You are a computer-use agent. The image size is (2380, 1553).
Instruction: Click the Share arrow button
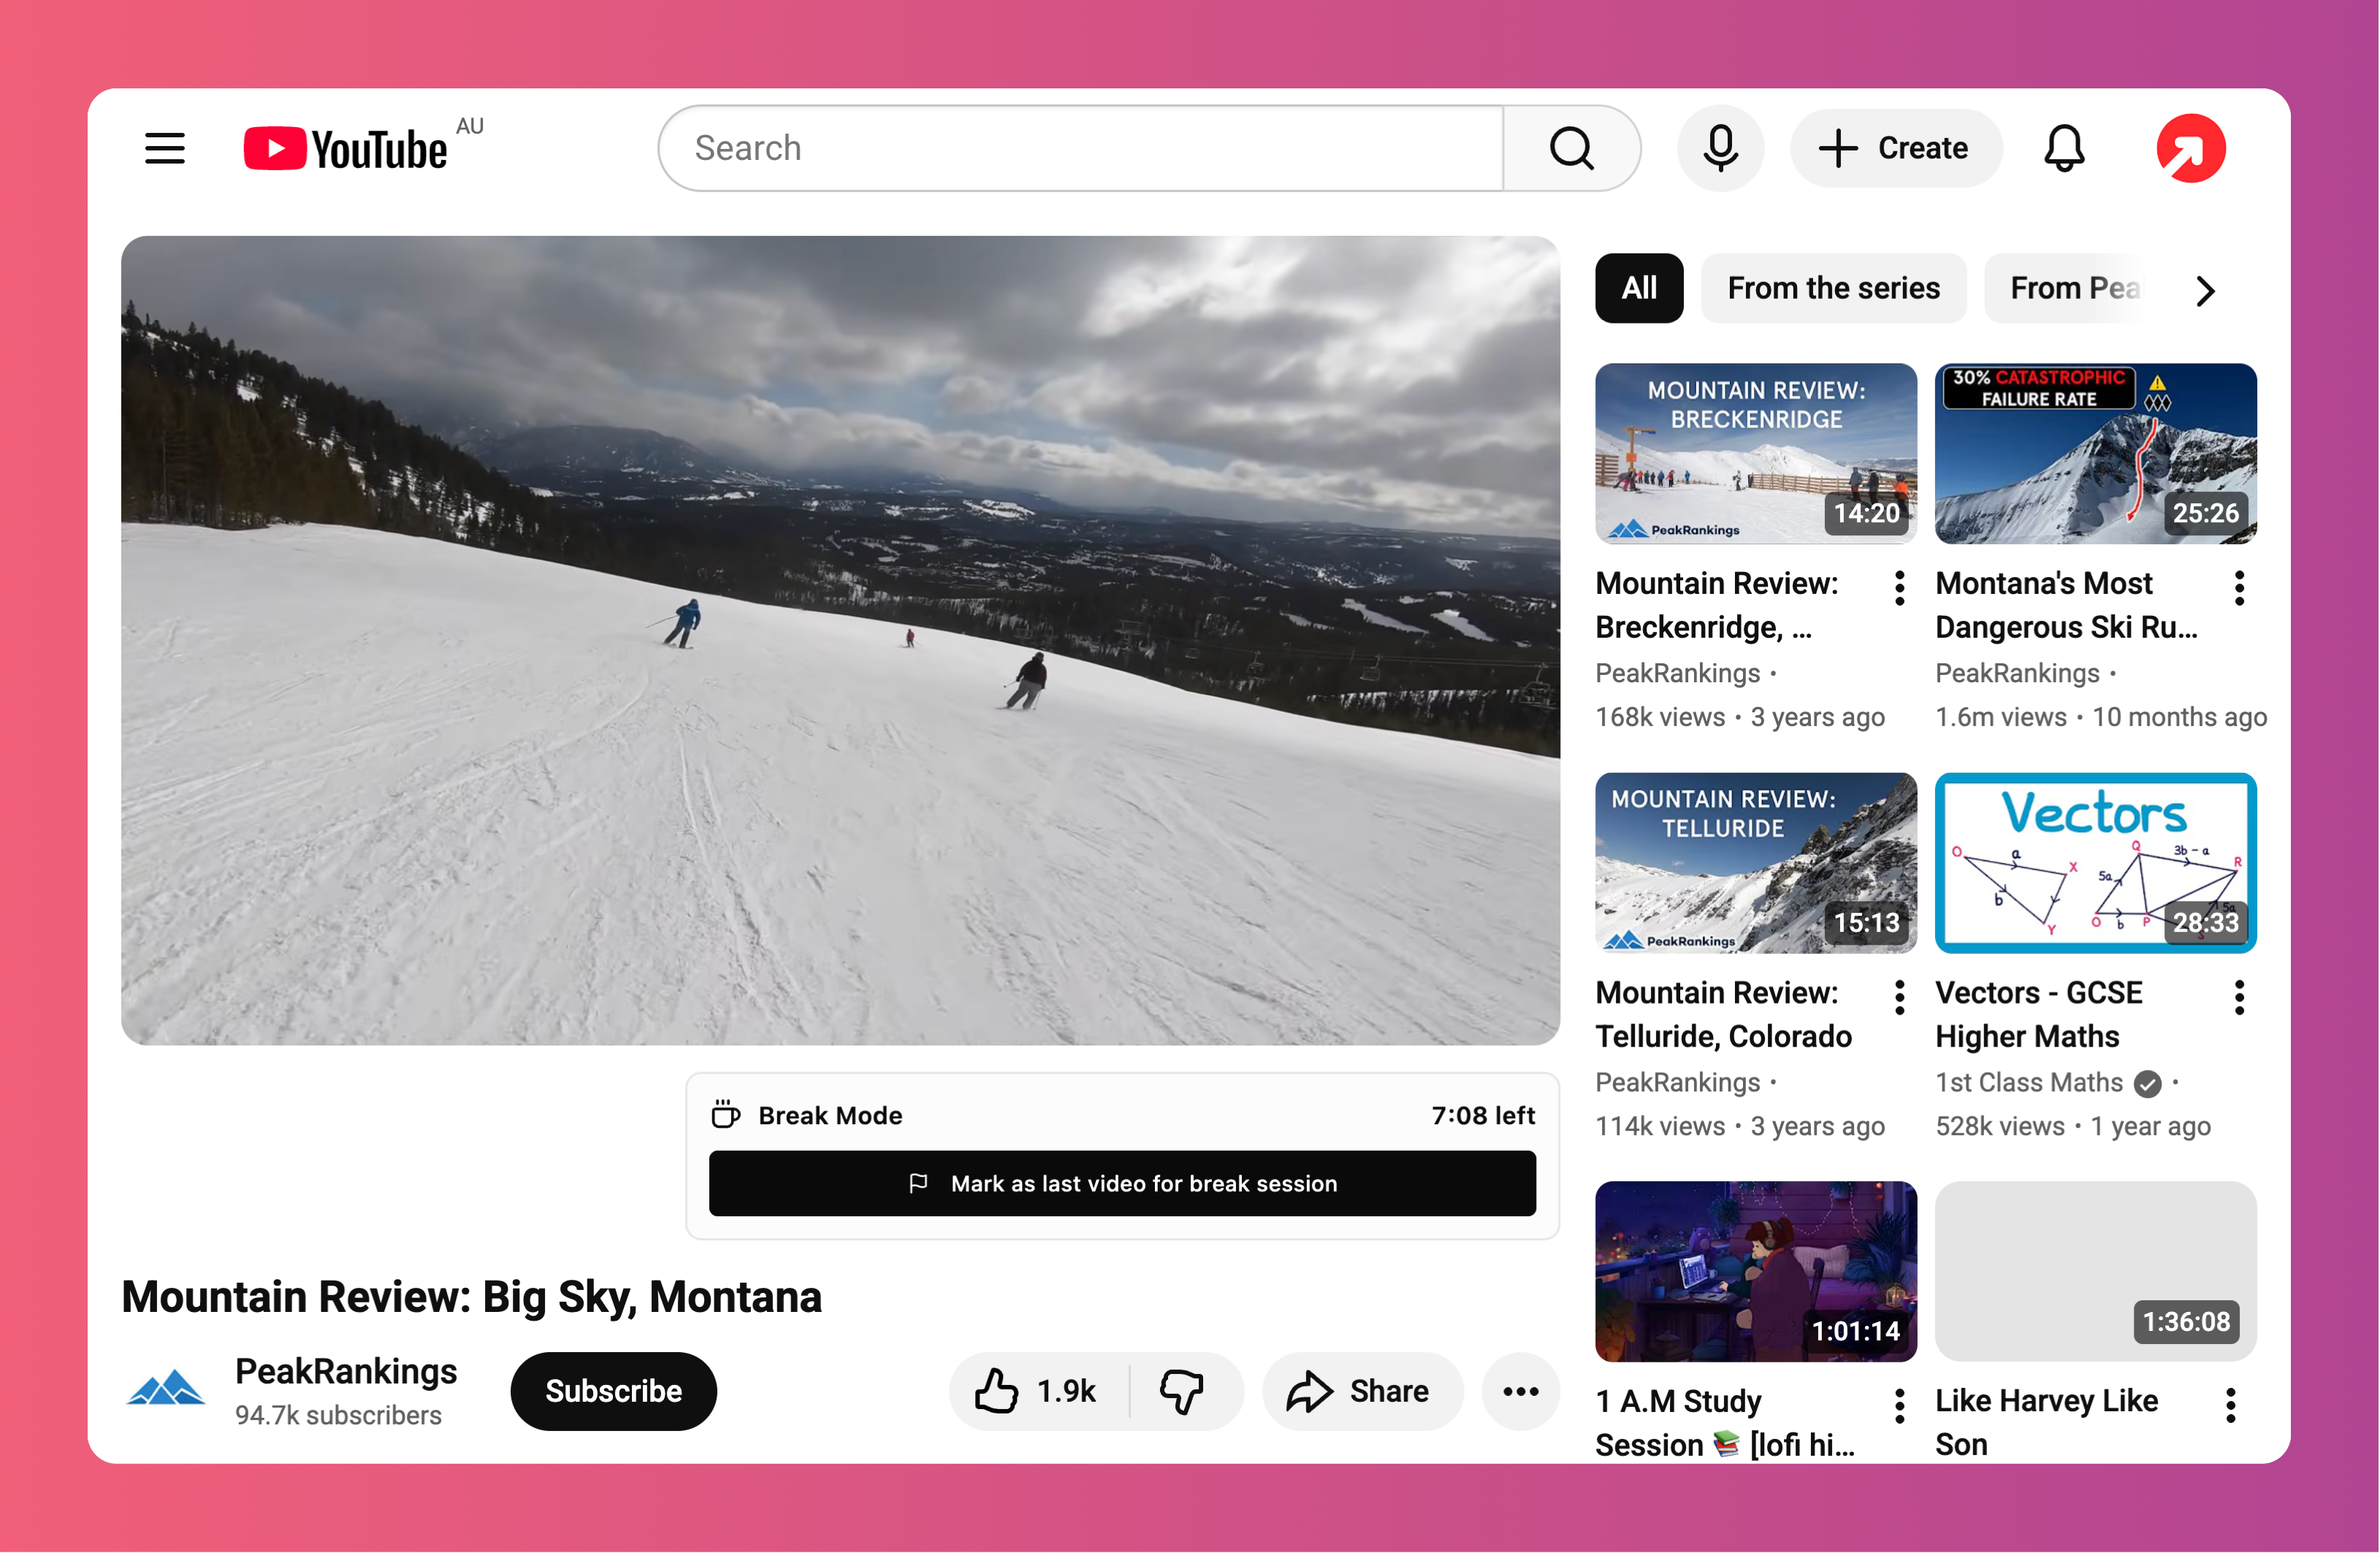coord(1361,1391)
